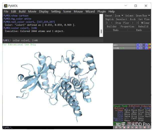
Task: Open the Setting menu
Action: (x=56, y=11)
